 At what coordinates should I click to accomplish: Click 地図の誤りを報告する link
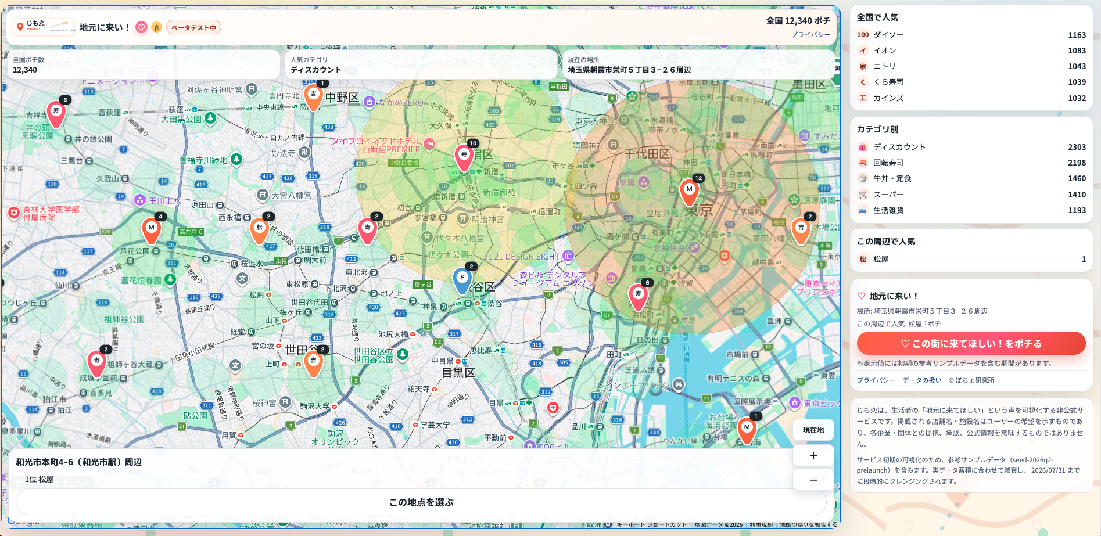click(x=809, y=524)
